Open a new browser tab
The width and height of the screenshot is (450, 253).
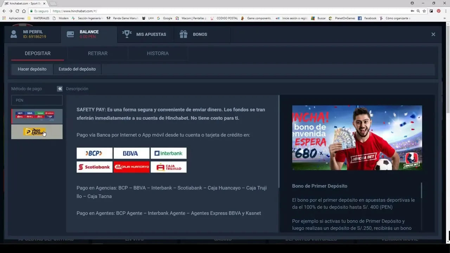pos(53,4)
